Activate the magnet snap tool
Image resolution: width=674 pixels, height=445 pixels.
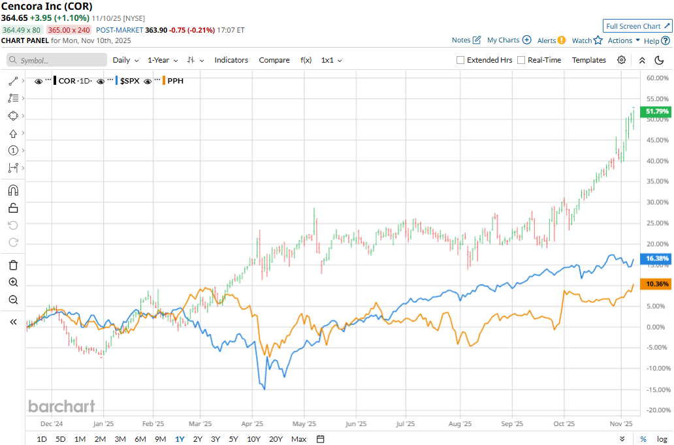point(13,191)
